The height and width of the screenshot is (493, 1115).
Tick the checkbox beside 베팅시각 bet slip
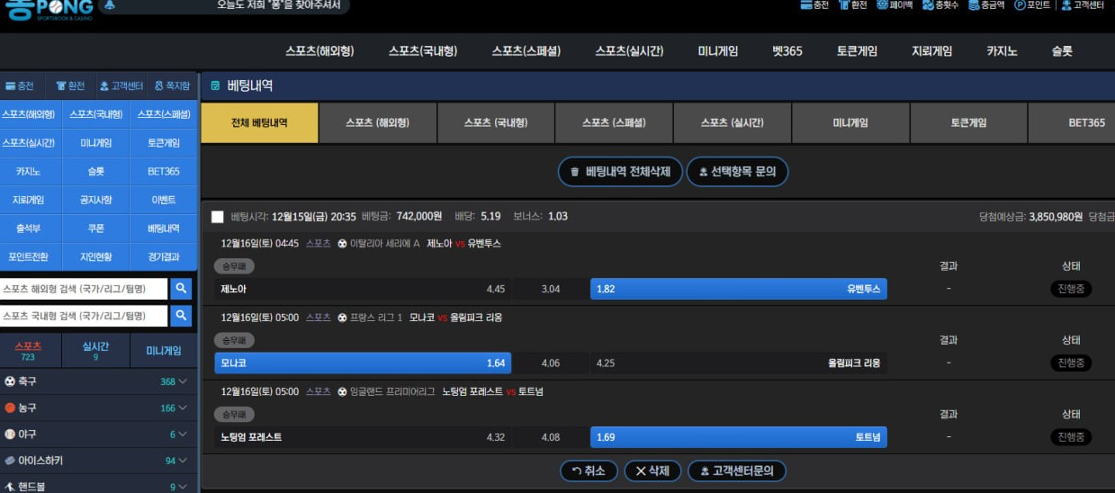217,217
